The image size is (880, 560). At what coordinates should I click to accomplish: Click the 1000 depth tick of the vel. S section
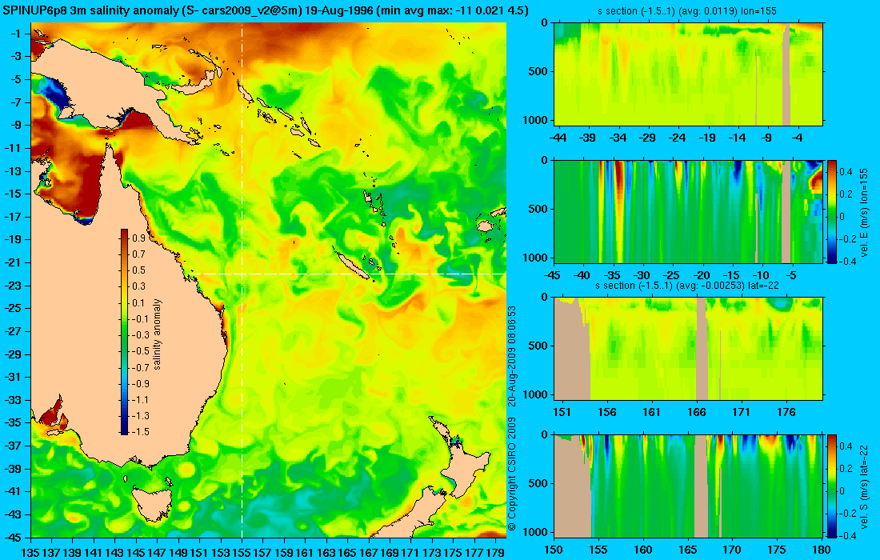(535, 532)
